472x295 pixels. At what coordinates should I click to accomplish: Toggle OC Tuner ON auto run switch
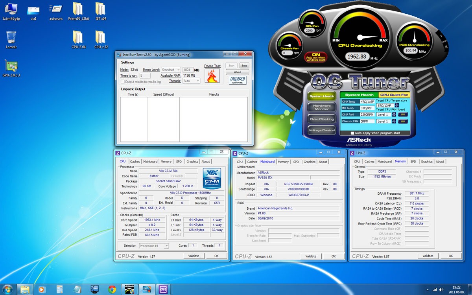click(x=316, y=57)
